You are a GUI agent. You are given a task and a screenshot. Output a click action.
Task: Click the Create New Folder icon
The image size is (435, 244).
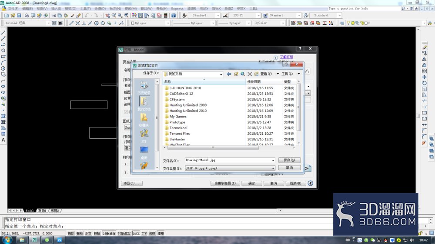pyautogui.click(x=256, y=74)
